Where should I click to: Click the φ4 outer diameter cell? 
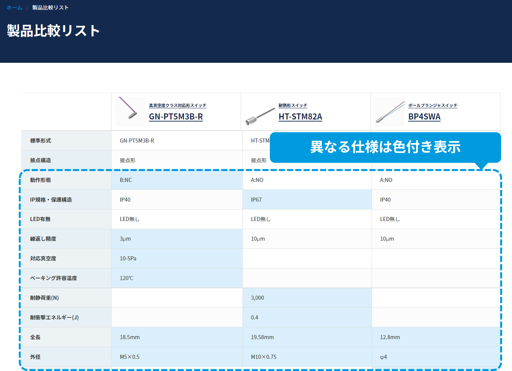point(436,357)
